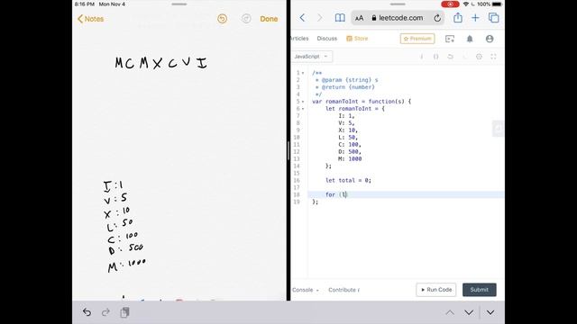Expand the Console panel
577x324 pixels.
(306, 290)
